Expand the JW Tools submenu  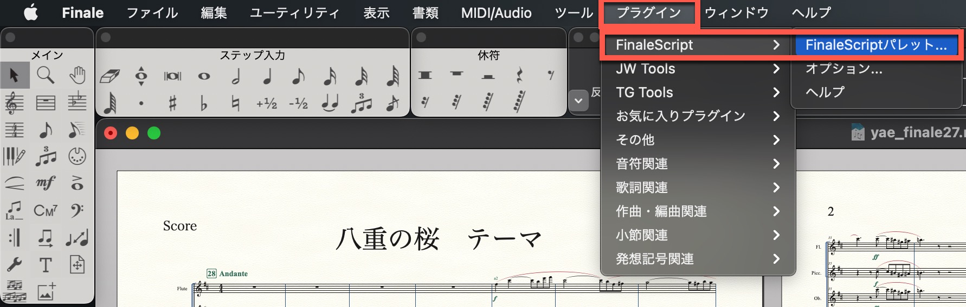[698, 69]
